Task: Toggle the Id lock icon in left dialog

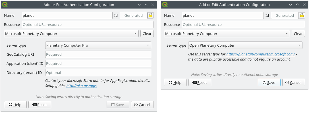Action: [x=151, y=15]
